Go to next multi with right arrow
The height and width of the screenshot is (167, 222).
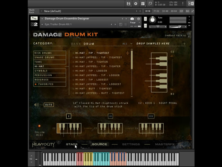click(140, 11)
